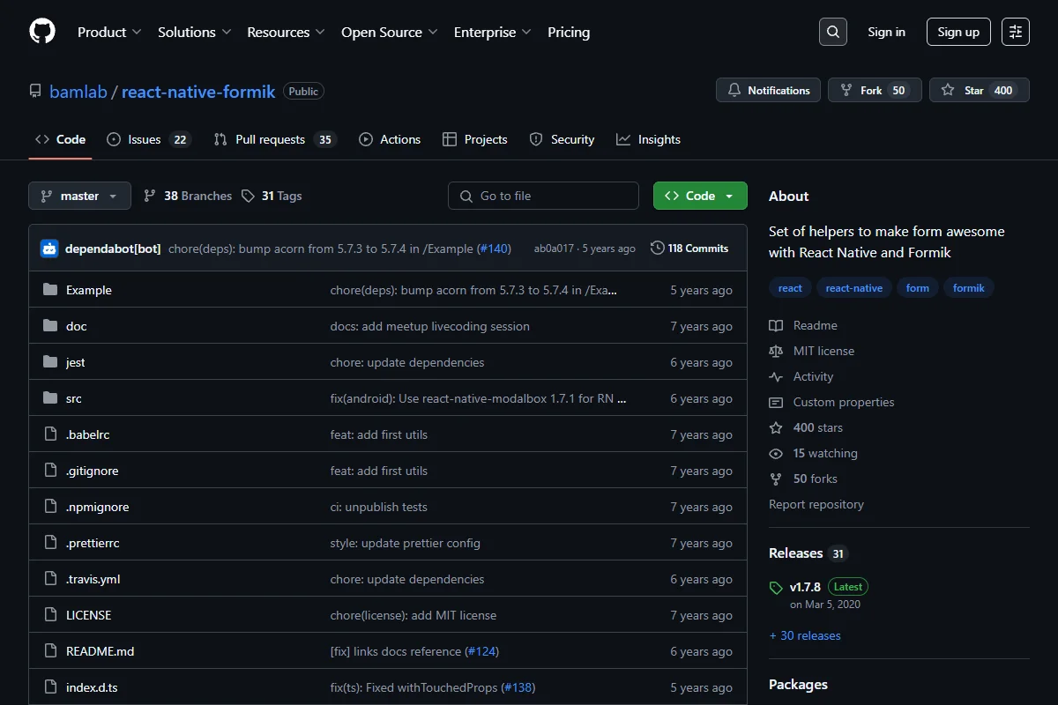This screenshot has width=1058, height=705.
Task: Open the + 30 releases link
Action: click(805, 635)
